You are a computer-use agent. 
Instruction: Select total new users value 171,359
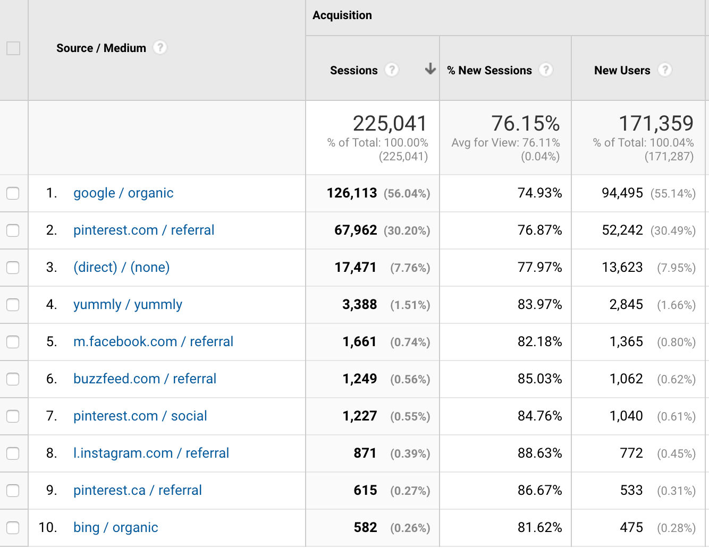pyautogui.click(x=656, y=124)
